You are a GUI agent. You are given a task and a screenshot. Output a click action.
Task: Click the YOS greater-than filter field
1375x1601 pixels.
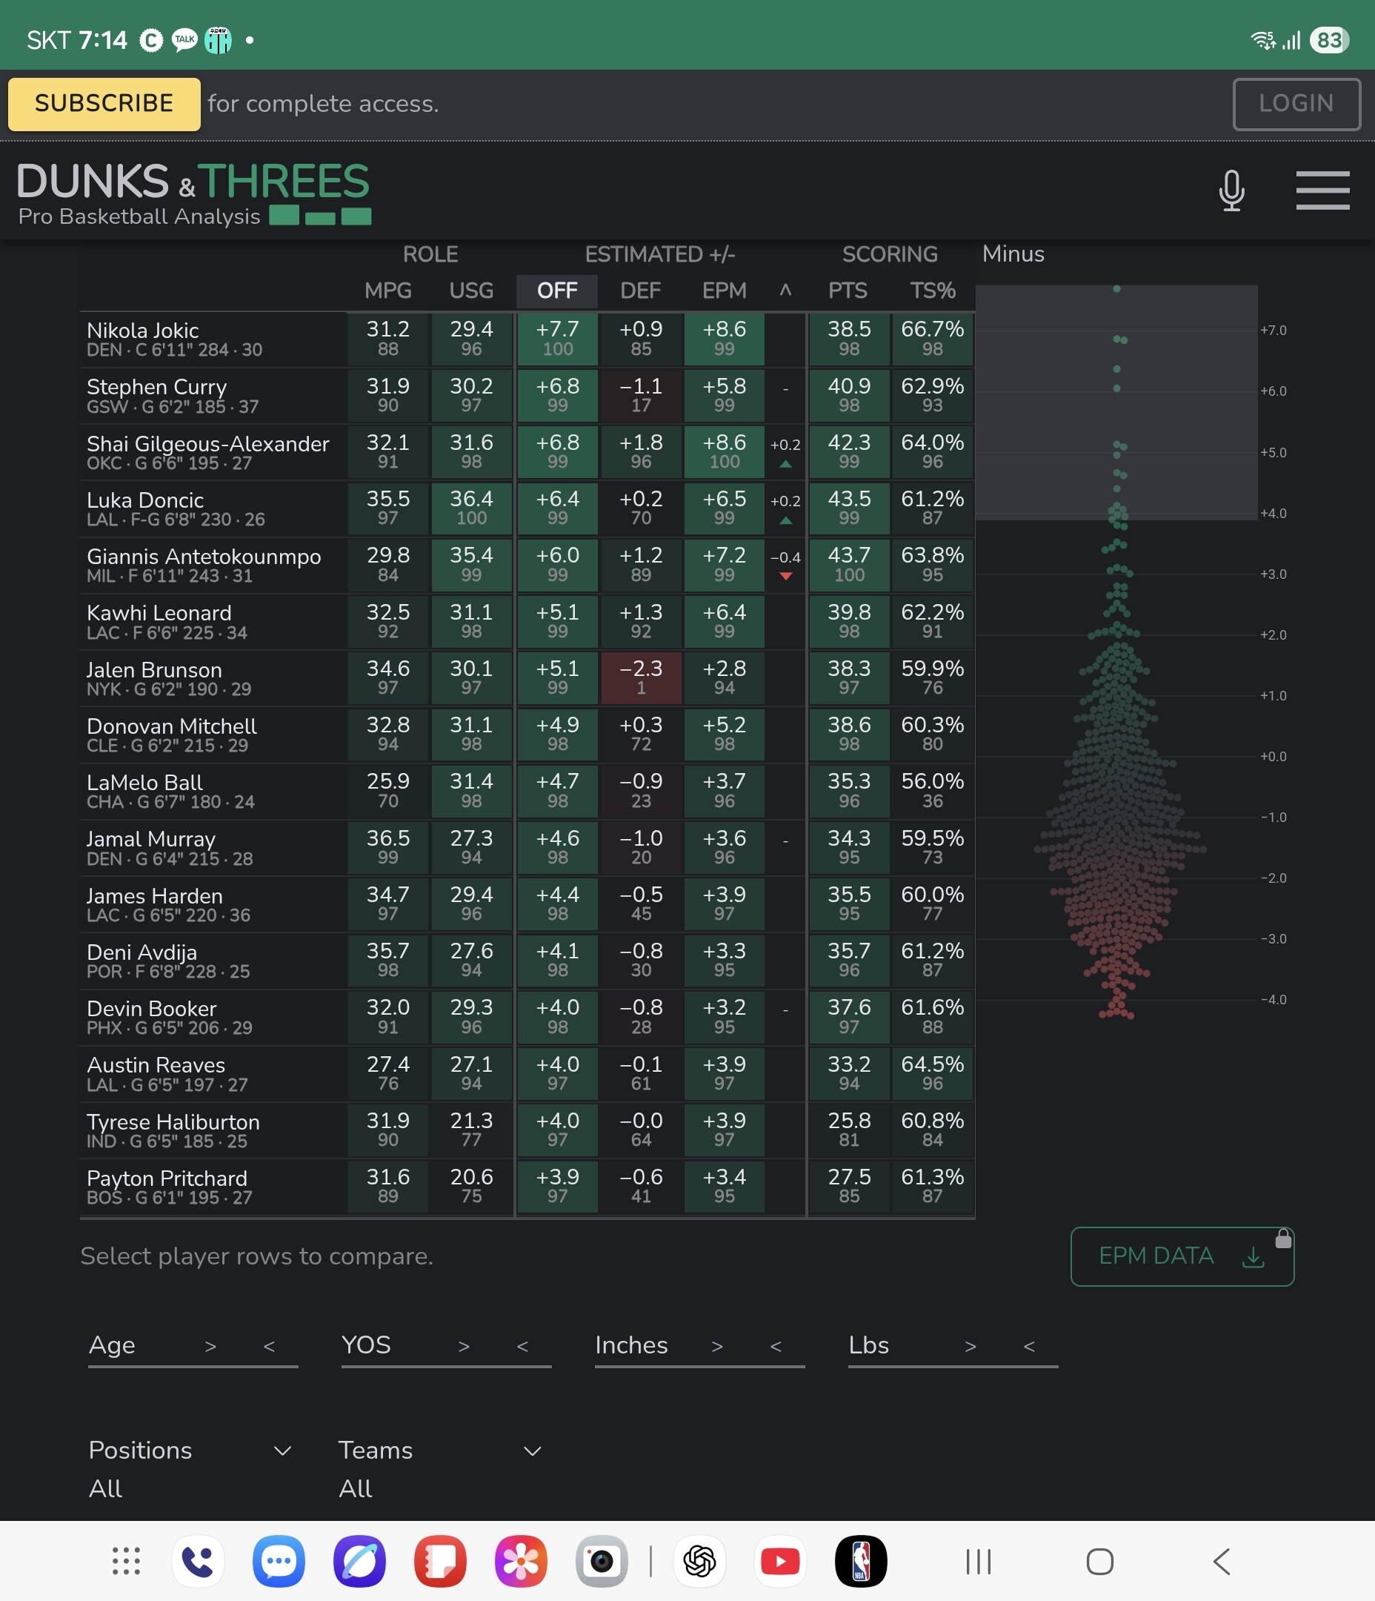tap(464, 1346)
